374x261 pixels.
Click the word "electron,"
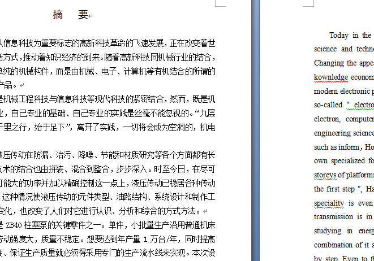click(327, 119)
